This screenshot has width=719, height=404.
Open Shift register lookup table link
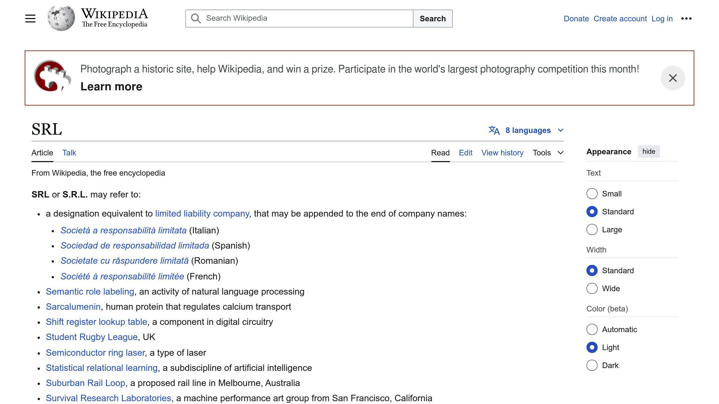pyautogui.click(x=96, y=322)
